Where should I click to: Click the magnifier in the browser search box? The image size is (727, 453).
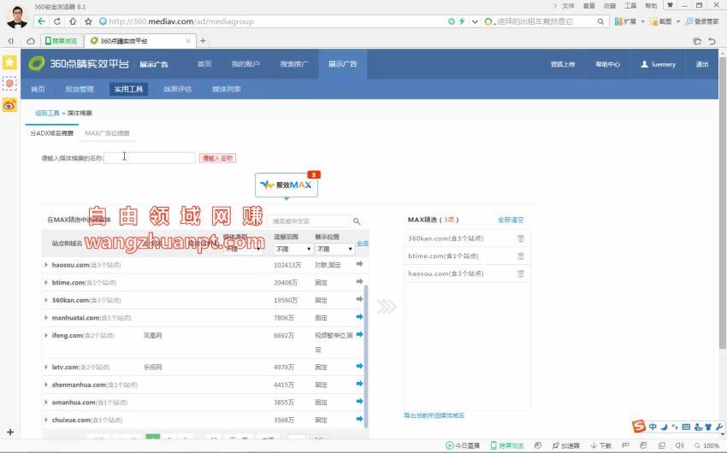pos(600,21)
